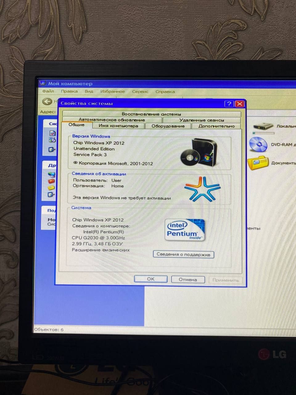
Task: Select the DVD-RAM drive disc icon
Action: point(258,144)
